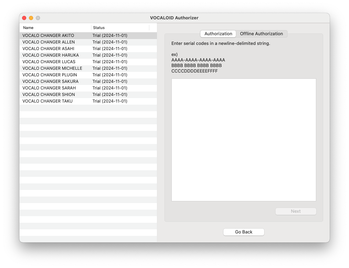Click Trial status of VOCALO CHANGER SARAH

pos(110,88)
